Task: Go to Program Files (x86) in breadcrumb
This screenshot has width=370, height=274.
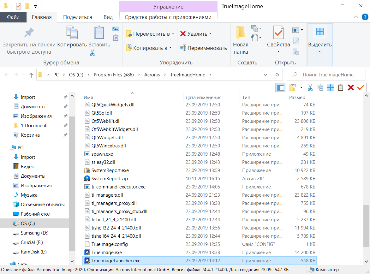Action: coord(114,75)
